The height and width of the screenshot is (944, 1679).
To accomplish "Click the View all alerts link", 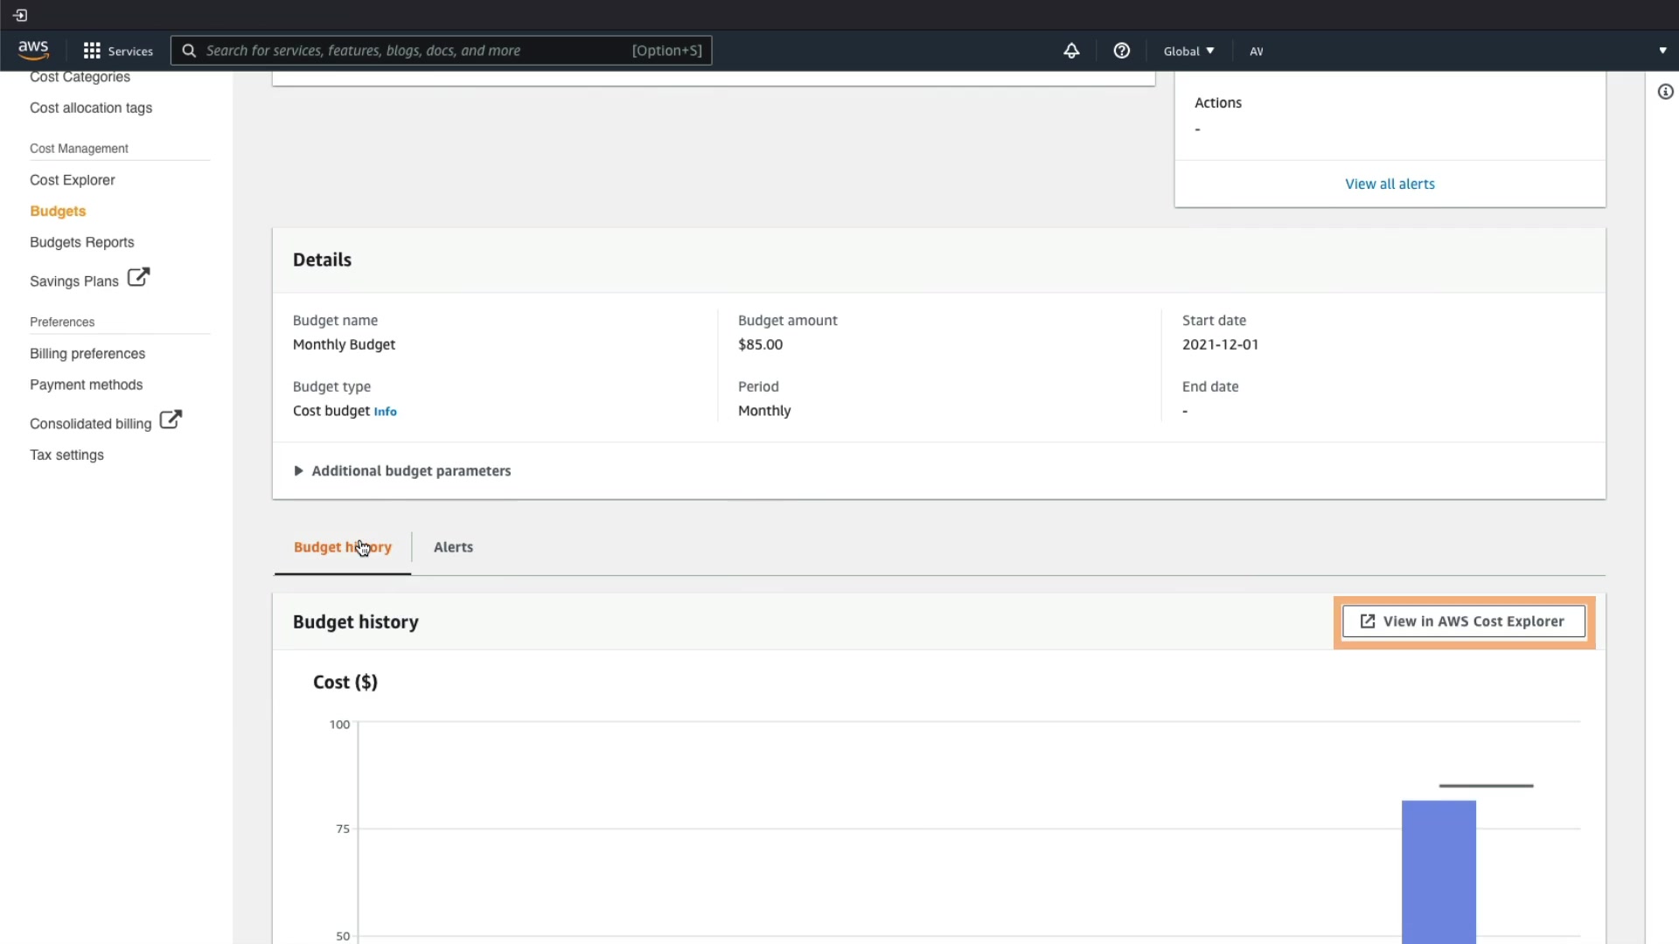I will [x=1390, y=184].
